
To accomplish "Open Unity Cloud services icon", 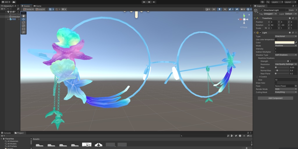I will coord(14,2).
